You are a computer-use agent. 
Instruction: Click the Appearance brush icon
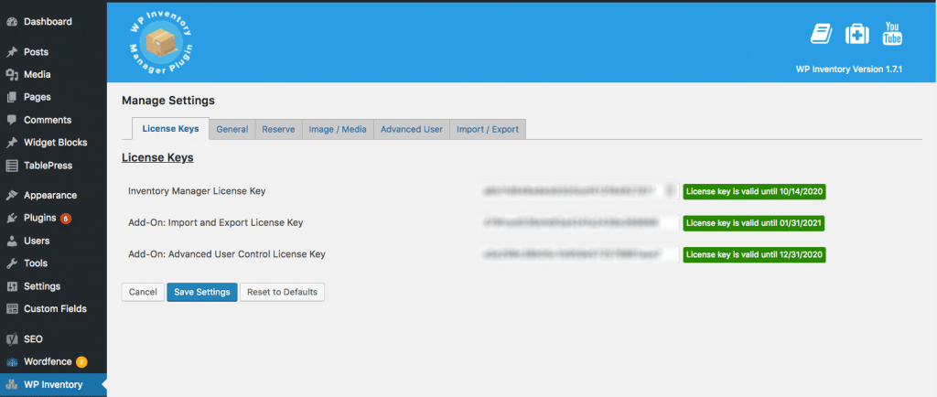11,195
